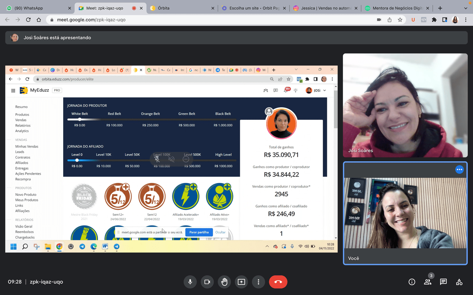
Task: Start presenting your screen in Meet
Action: point(241,282)
